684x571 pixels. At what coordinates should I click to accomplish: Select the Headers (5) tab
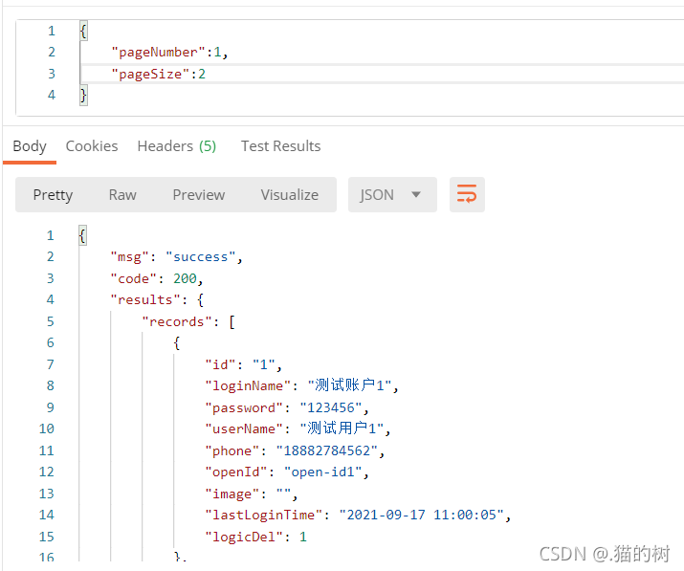[x=177, y=146]
